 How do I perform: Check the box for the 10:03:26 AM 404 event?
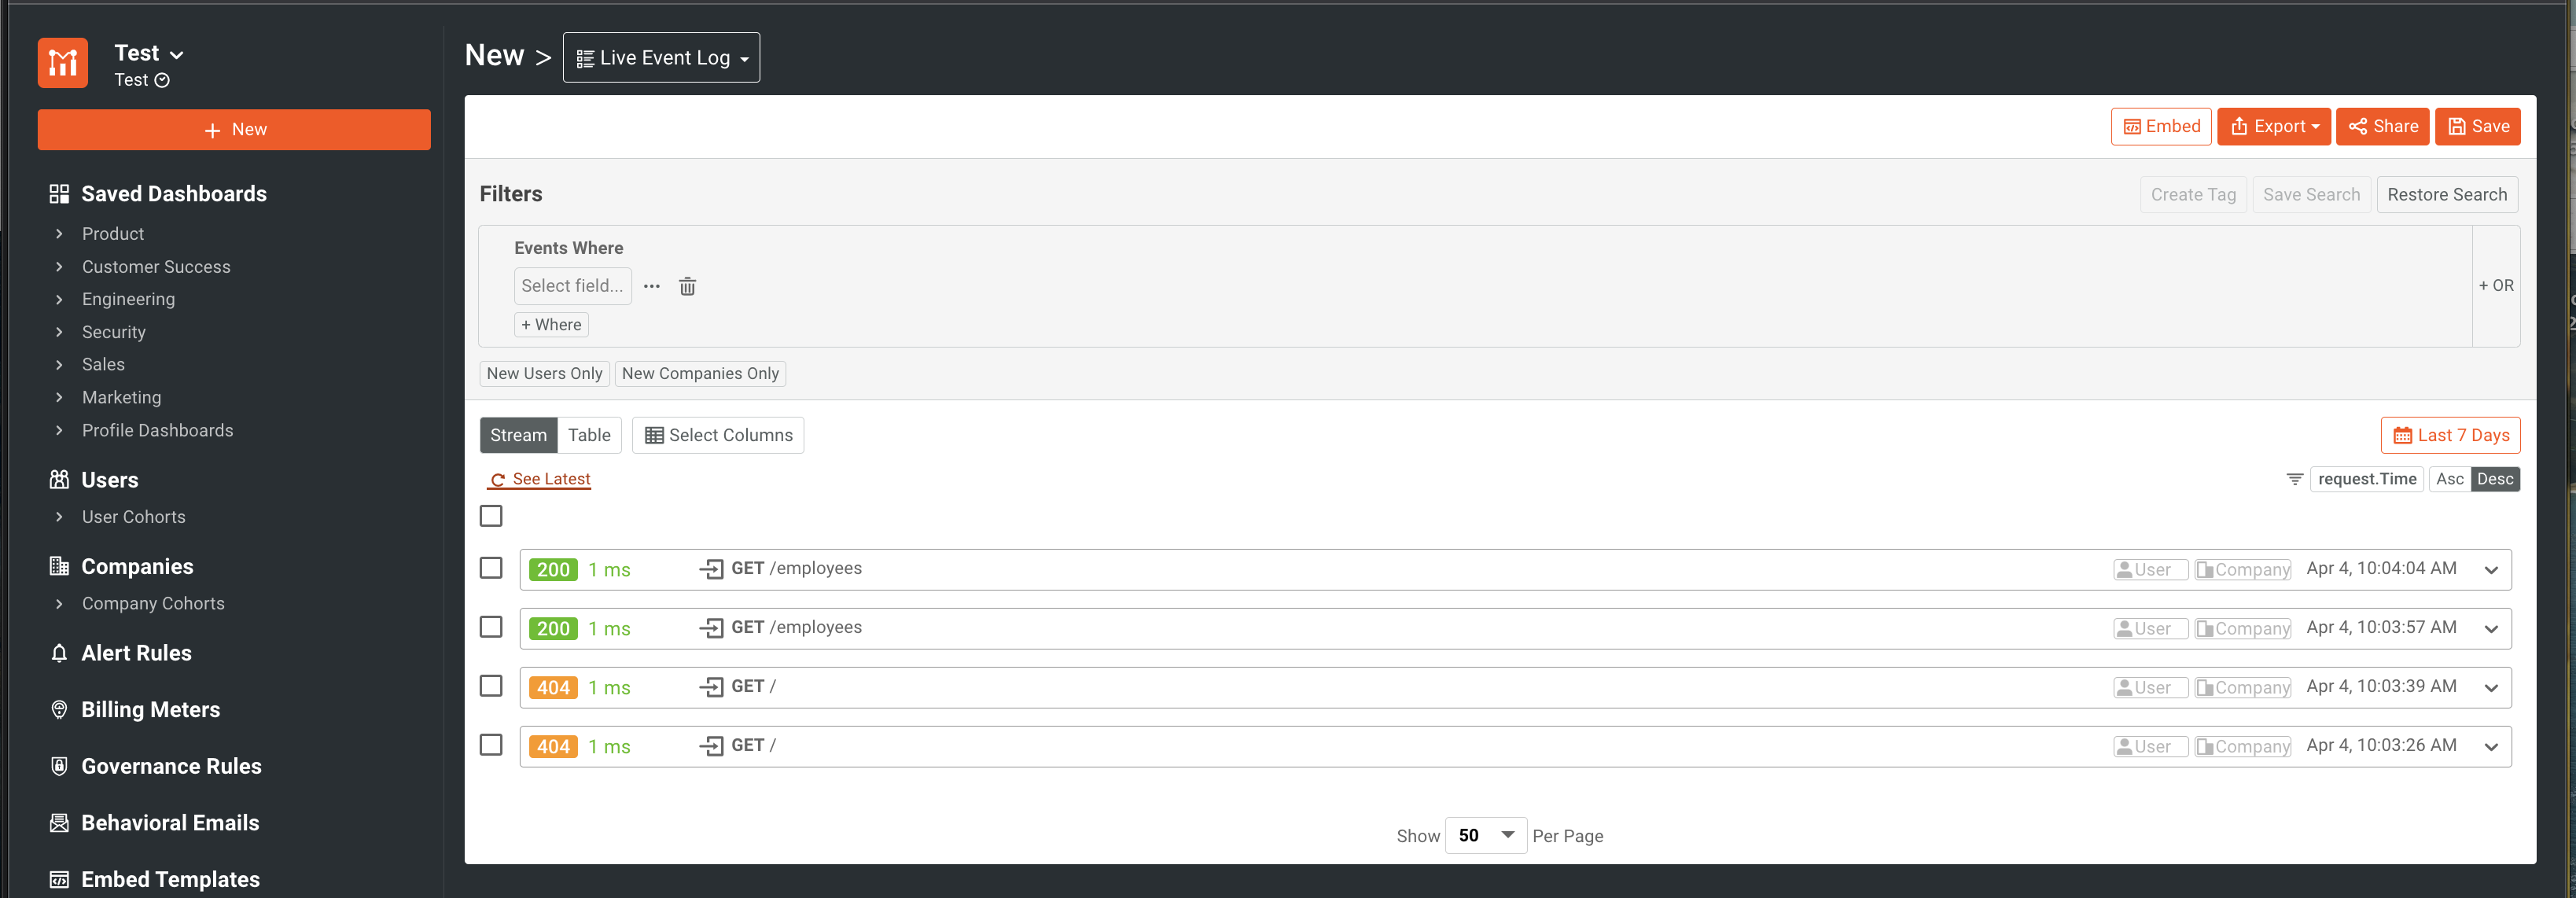coord(491,745)
